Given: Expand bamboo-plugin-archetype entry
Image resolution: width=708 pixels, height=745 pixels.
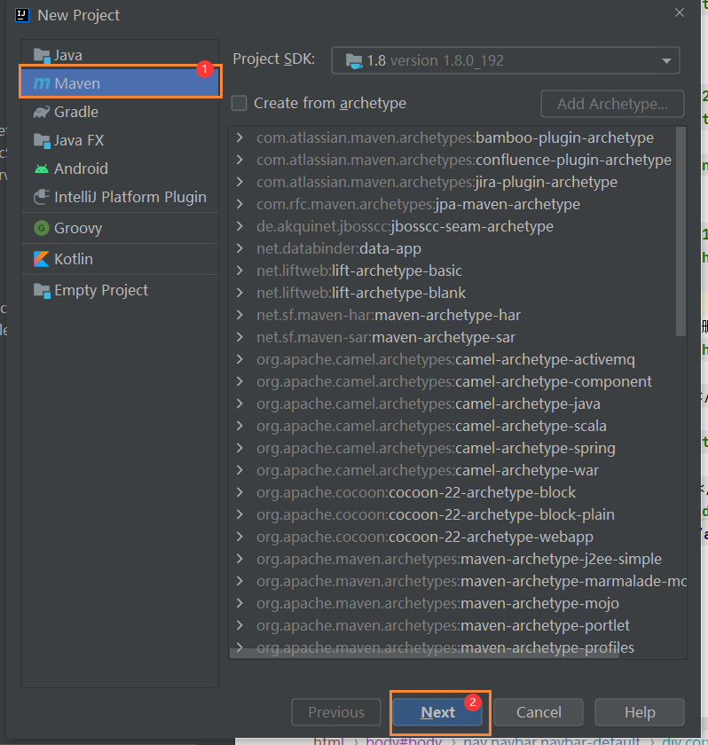Looking at the screenshot, I should pos(240,137).
